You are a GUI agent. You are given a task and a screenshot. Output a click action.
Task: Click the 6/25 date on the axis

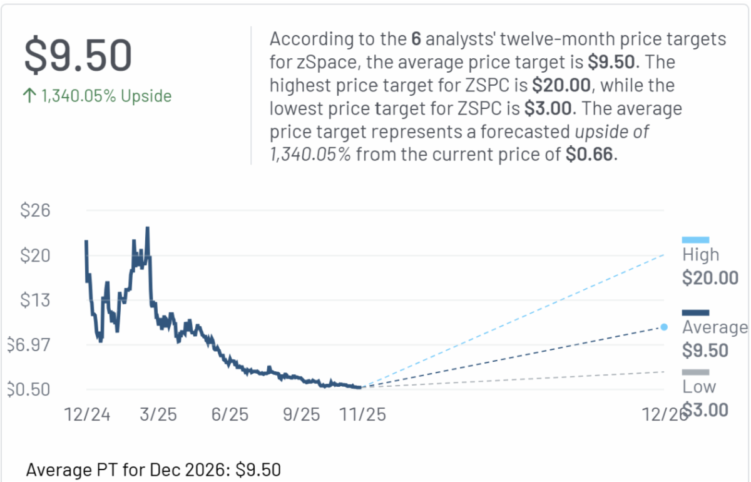click(x=230, y=414)
